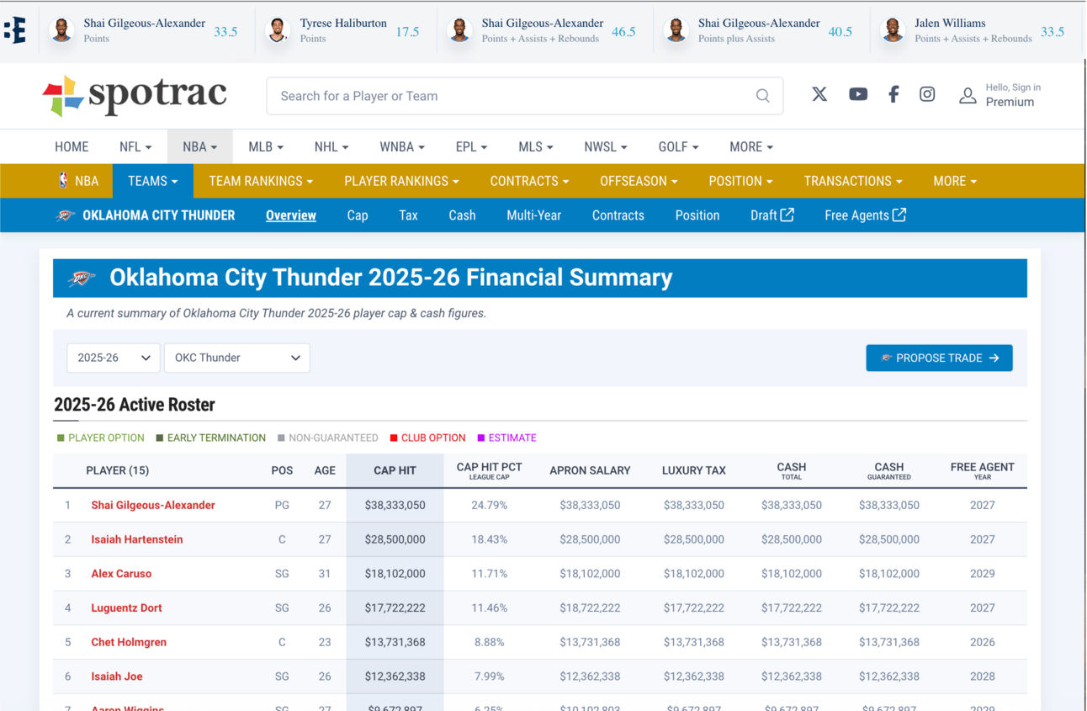The height and width of the screenshot is (711, 1087).
Task: Open the TEAM RANKINGS submenu
Action: click(x=261, y=181)
